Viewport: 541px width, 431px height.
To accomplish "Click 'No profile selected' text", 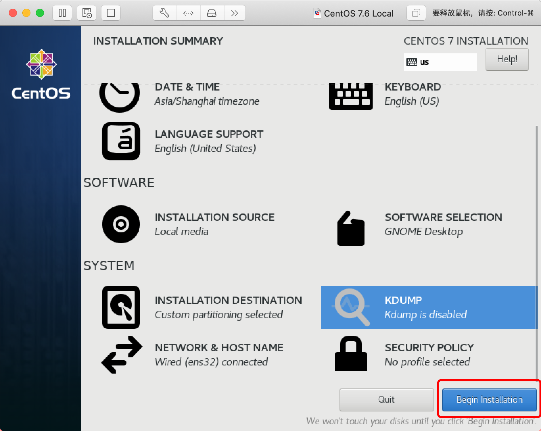I will (427, 362).
